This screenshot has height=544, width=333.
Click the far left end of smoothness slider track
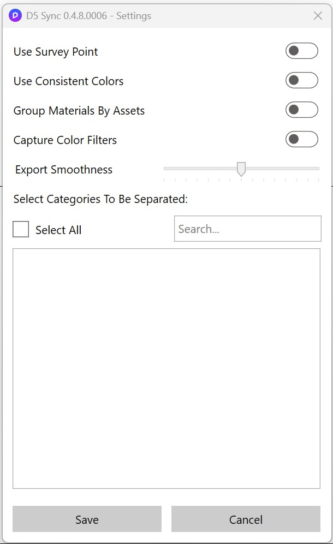165,169
